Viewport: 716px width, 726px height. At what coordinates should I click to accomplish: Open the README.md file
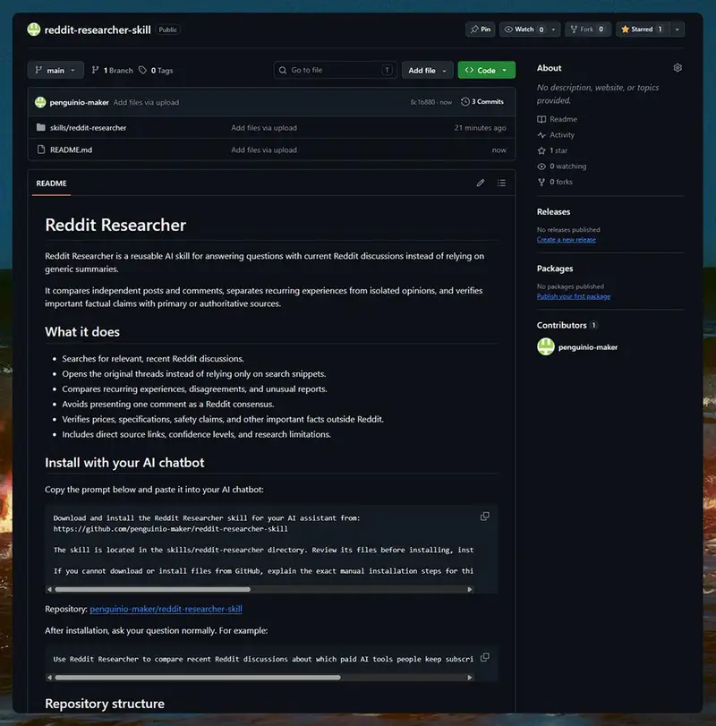[x=71, y=149]
